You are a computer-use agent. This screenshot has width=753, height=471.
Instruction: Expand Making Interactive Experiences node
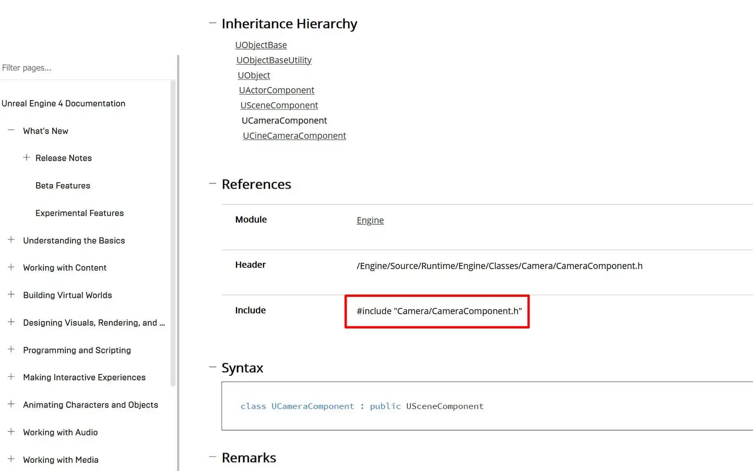11,376
